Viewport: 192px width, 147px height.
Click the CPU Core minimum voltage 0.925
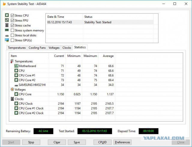[x=77, y=94]
